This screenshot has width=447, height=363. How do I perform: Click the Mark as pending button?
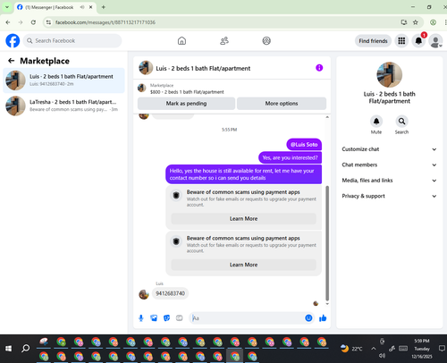[x=186, y=104]
